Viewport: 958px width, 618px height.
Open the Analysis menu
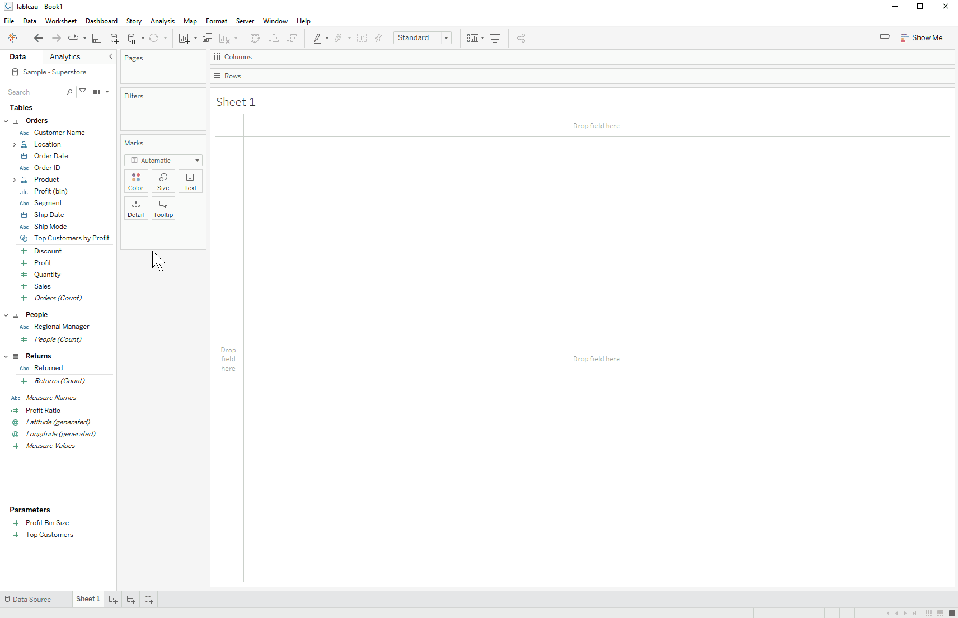coord(162,21)
